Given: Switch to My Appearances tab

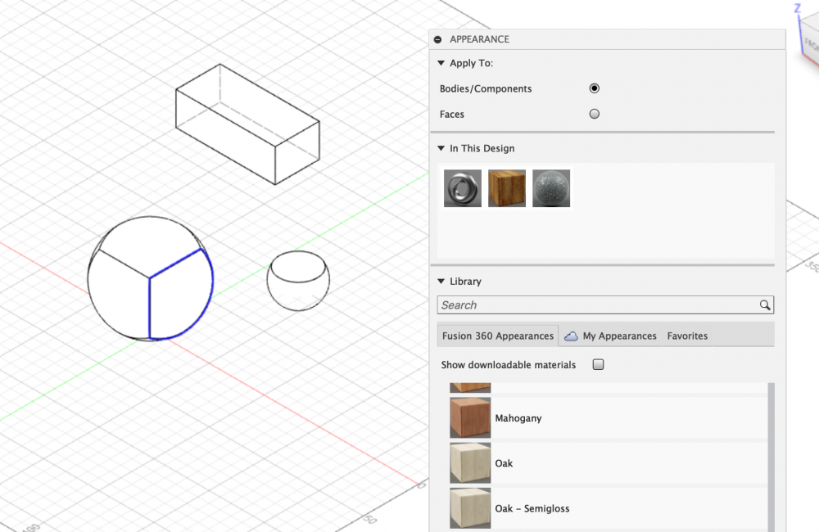Looking at the screenshot, I should point(619,336).
